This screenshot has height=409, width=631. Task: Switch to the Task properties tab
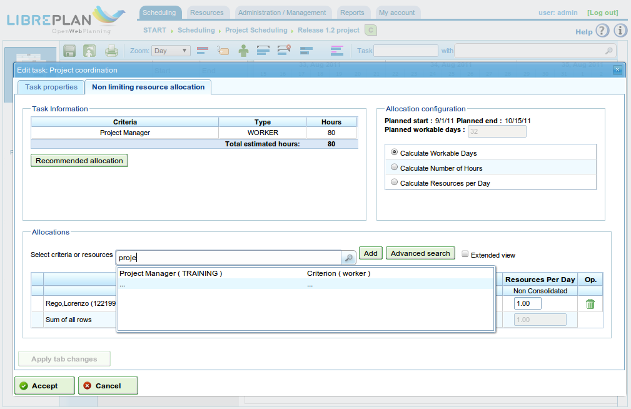51,87
